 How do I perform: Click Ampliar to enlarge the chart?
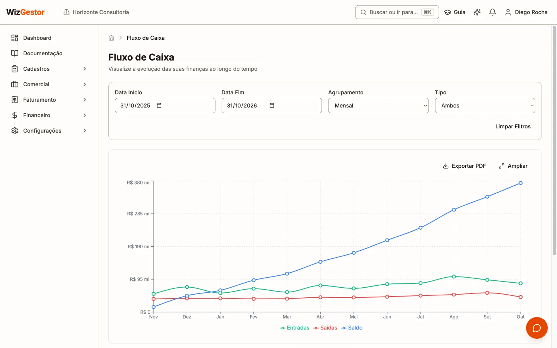513,166
